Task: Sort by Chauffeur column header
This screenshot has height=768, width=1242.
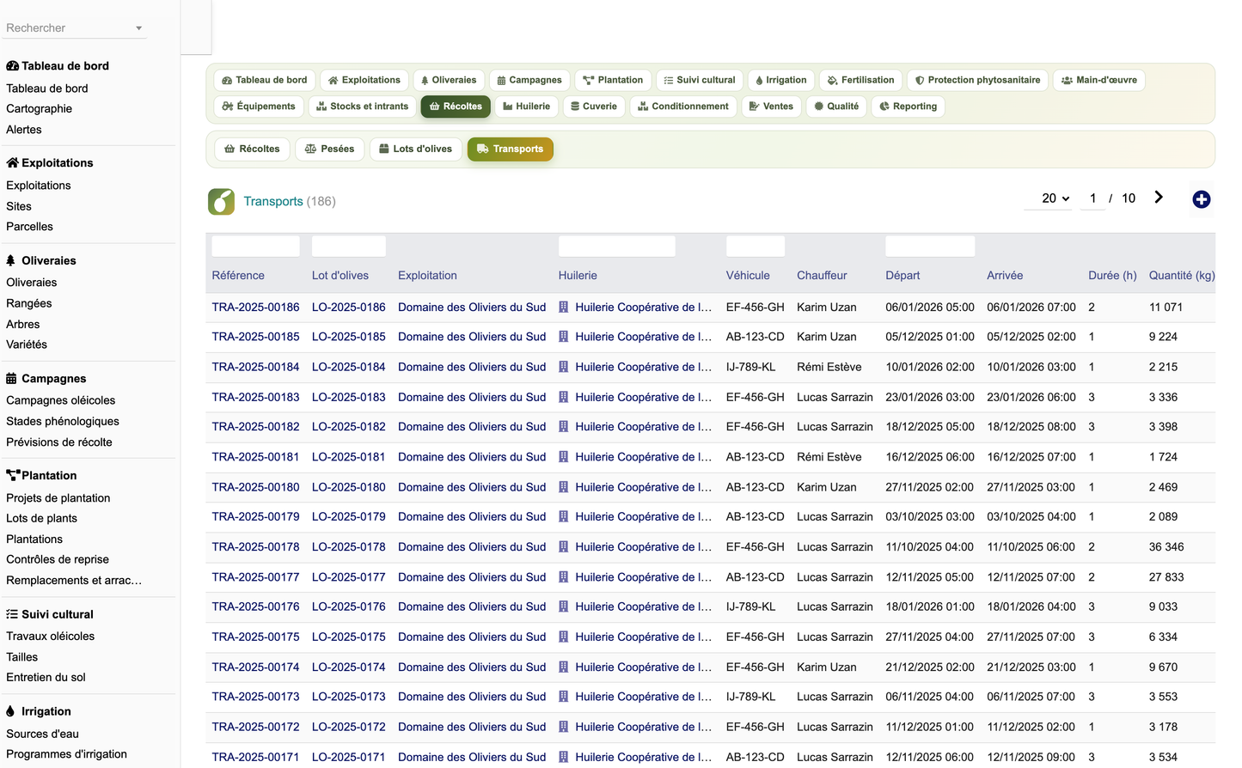Action: pos(822,276)
